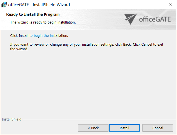177x135 pixels.
Task: Close the InstallShield Wizard window
Action: [170, 5]
